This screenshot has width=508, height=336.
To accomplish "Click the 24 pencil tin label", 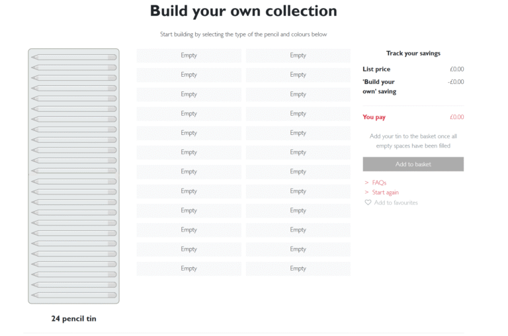I will 73,319.
